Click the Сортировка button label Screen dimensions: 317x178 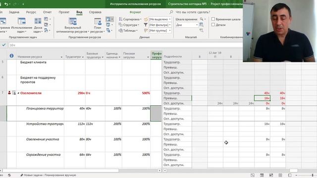[131, 19]
